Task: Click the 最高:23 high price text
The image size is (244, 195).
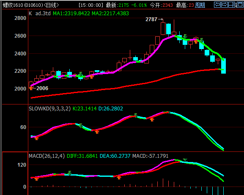Action: [185, 5]
